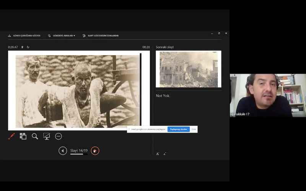Increase notes text size
306x191 pixels.
[157, 154]
